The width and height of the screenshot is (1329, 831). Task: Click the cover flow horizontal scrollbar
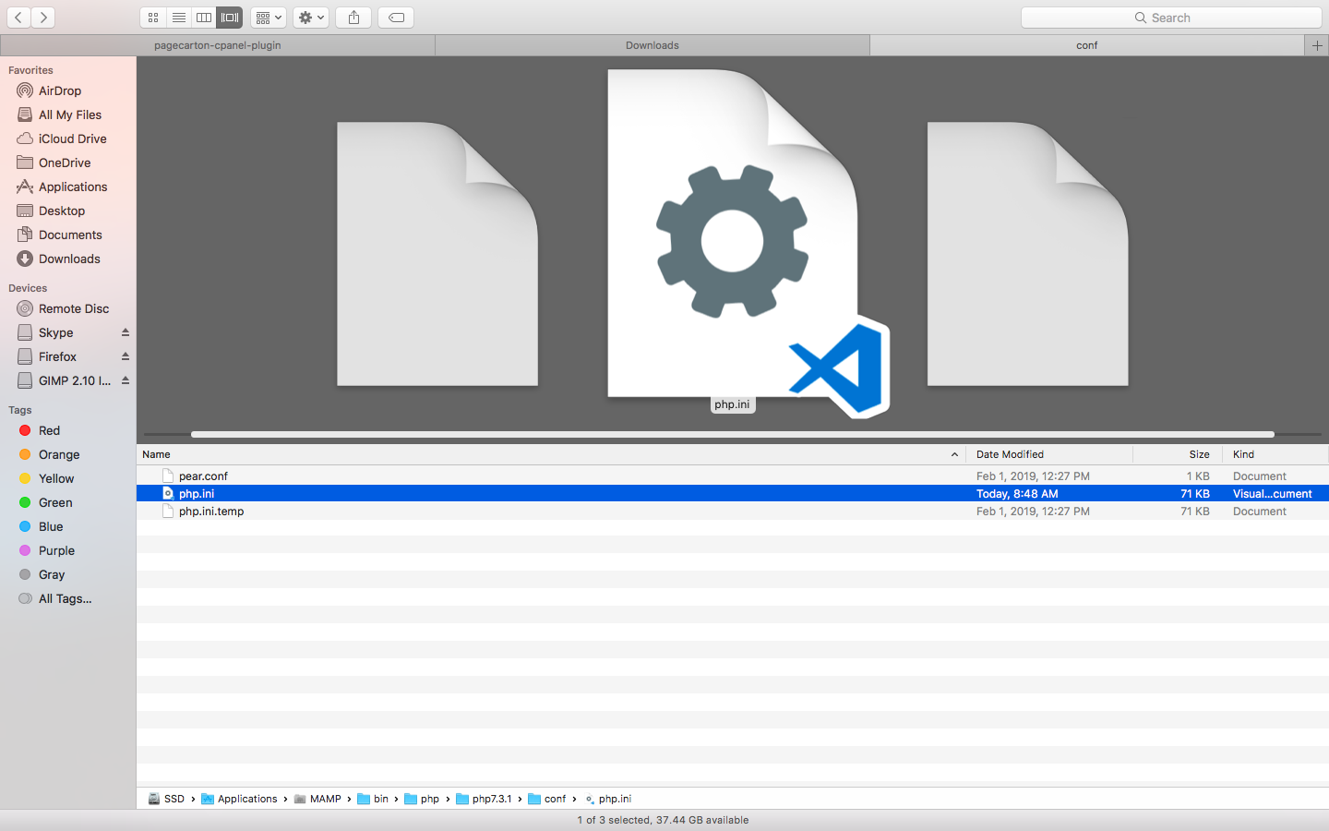tap(733, 434)
